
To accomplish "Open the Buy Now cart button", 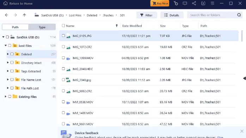I will [160, 3].
